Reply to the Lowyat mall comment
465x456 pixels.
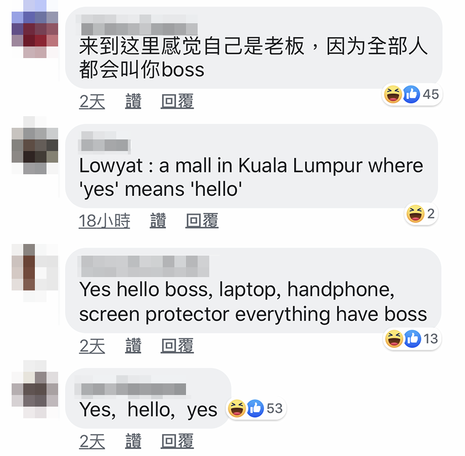click(202, 221)
